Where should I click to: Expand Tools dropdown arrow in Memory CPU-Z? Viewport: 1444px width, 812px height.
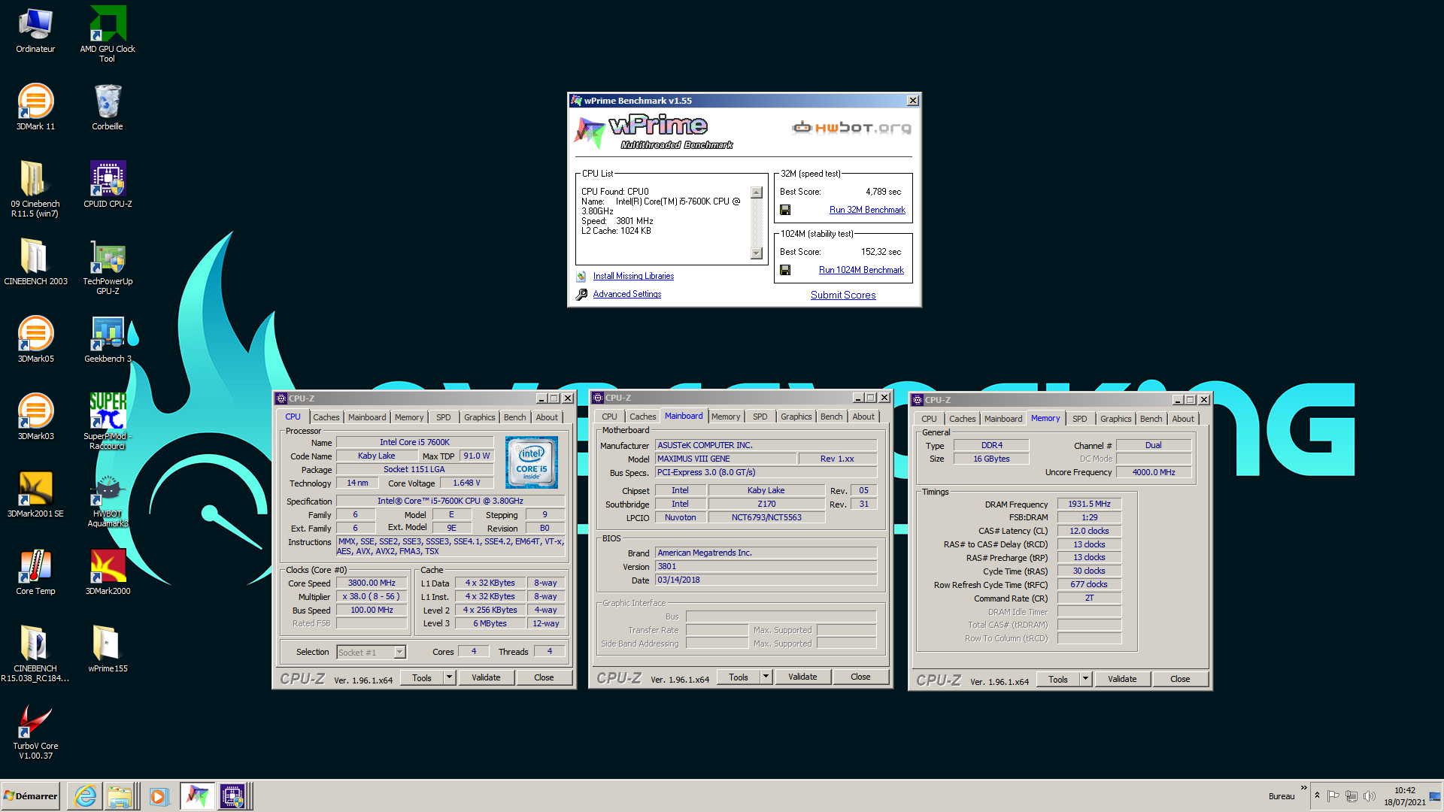(x=1085, y=679)
